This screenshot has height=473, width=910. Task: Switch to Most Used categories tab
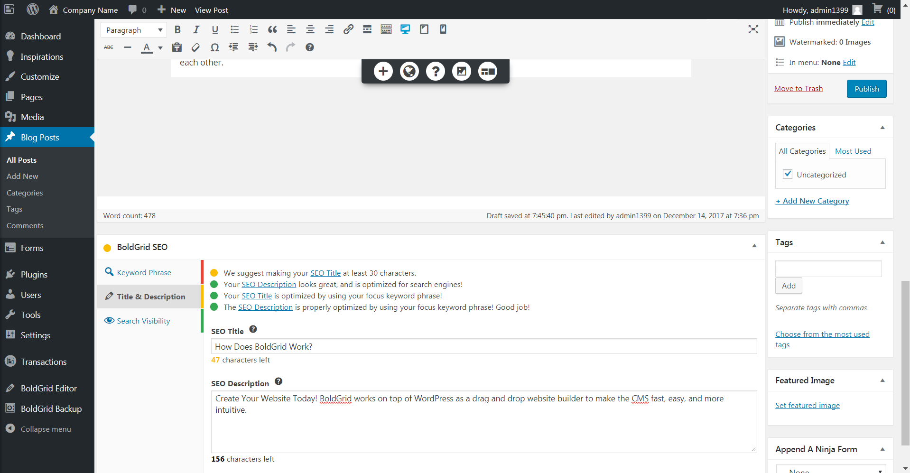click(853, 151)
